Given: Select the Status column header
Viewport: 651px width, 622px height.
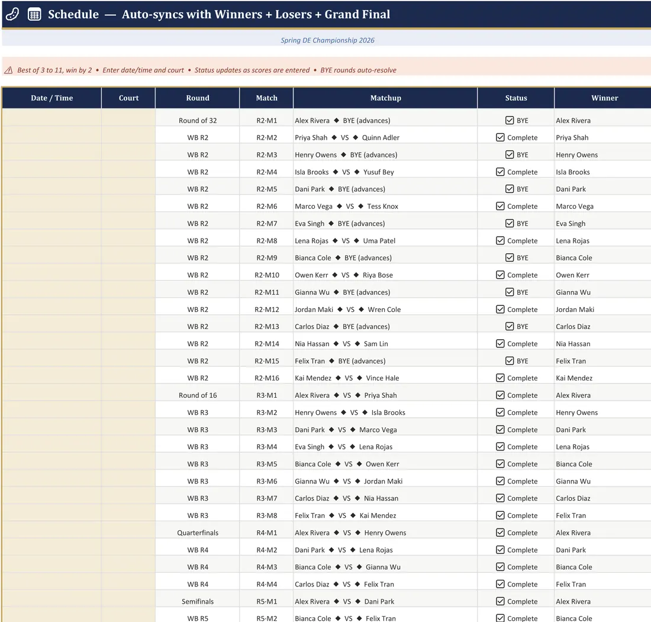Looking at the screenshot, I should tap(516, 98).
